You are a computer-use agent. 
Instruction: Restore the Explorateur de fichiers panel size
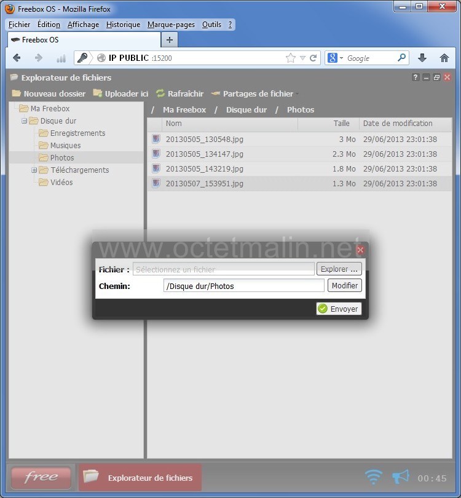click(x=436, y=77)
